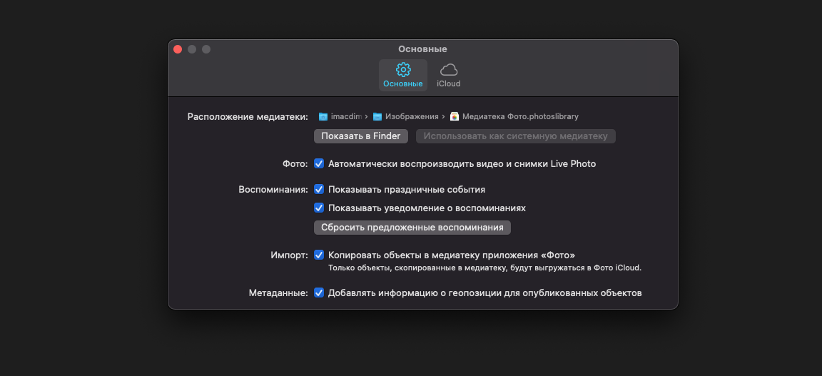Switch to the iCloud tab
The height and width of the screenshot is (376, 822).
point(449,75)
